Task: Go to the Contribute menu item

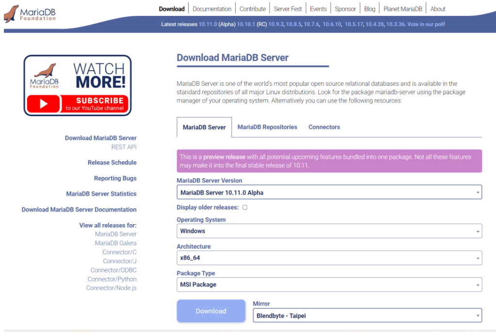Action: (x=253, y=9)
